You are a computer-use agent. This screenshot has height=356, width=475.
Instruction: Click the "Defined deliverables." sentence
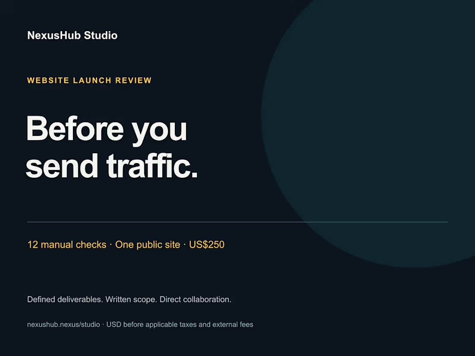(65, 299)
